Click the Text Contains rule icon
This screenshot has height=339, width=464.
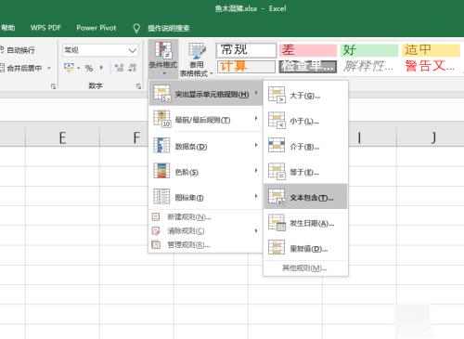tap(277, 197)
